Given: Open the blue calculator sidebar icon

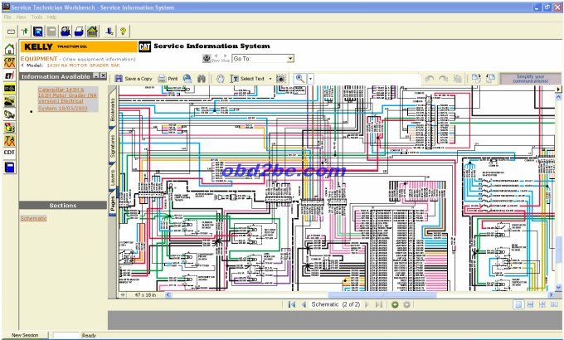Looking at the screenshot, I should (9, 168).
